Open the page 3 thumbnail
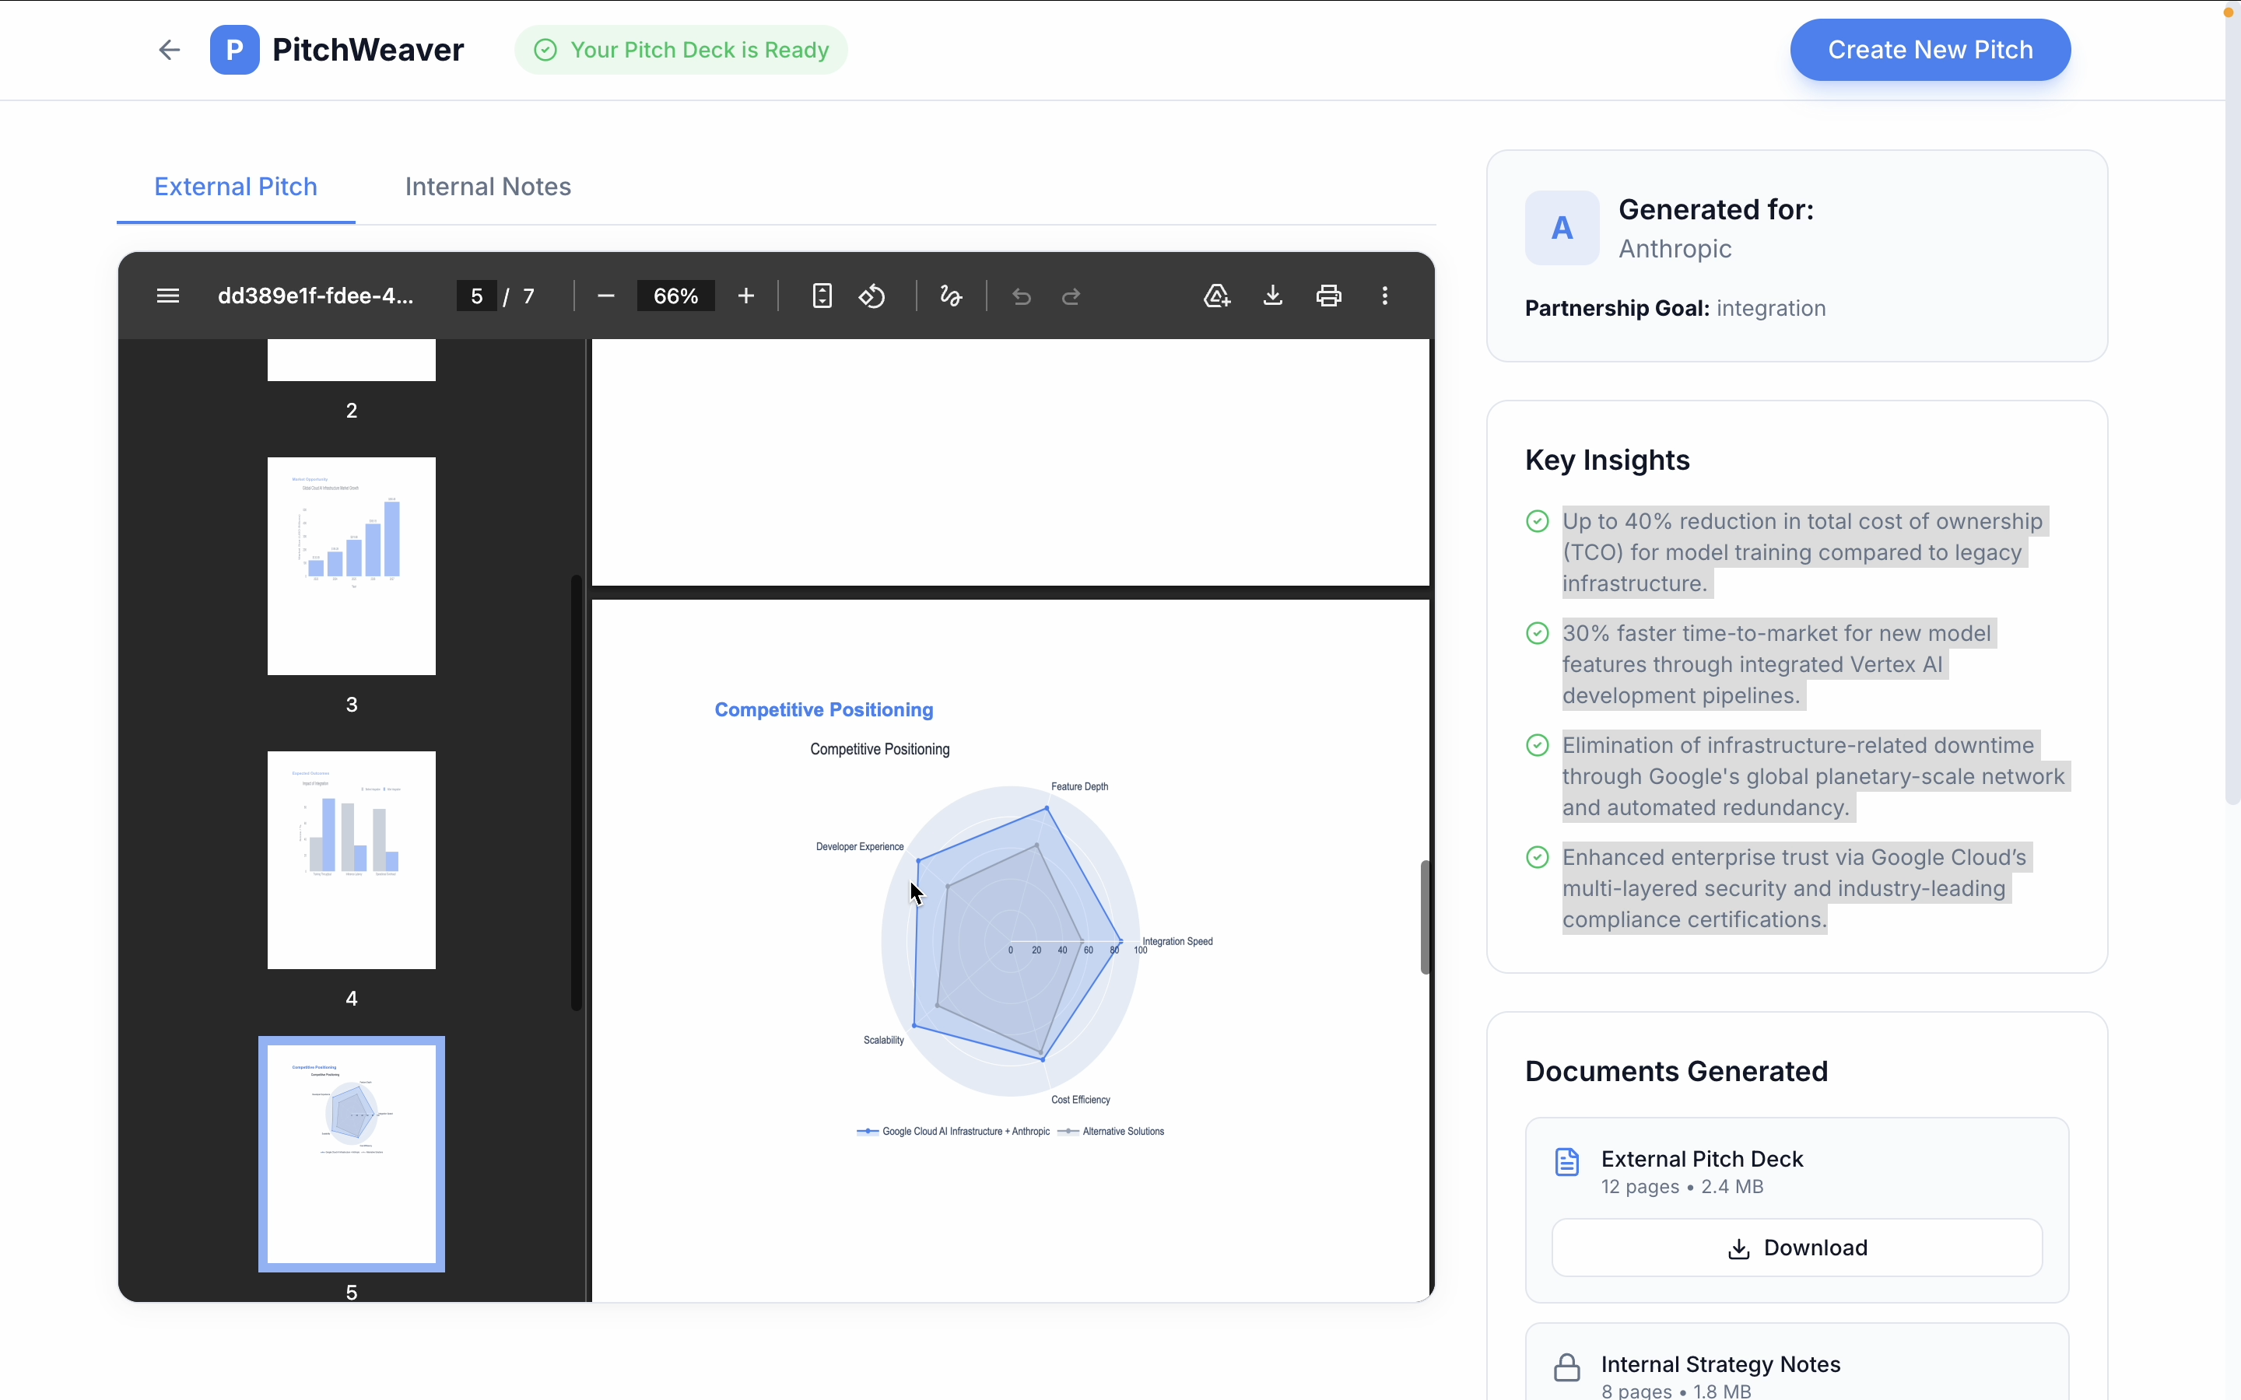The width and height of the screenshot is (2241, 1400). tap(351, 565)
